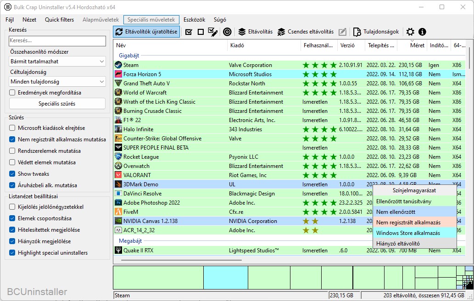Open the Quick filters menu
Viewport: 474px width, 301px height.
point(59,20)
